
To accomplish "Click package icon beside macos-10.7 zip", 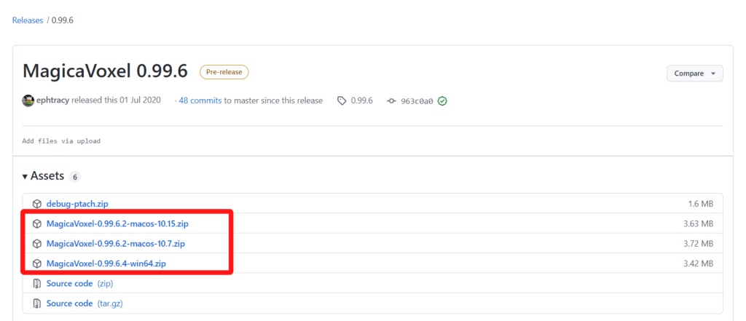I will tap(36, 244).
